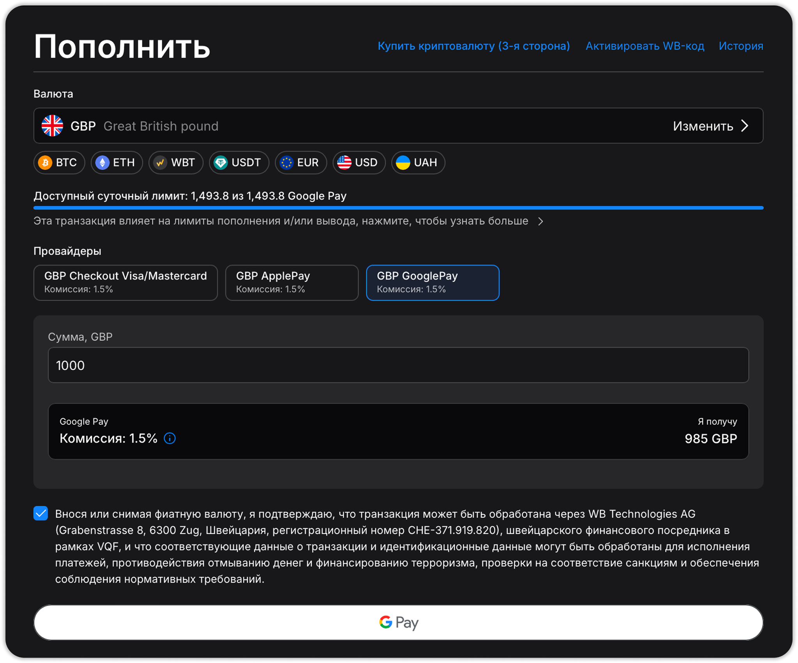Click the "Провайдеры" section label
Viewport: 798px width, 663px height.
coord(67,251)
